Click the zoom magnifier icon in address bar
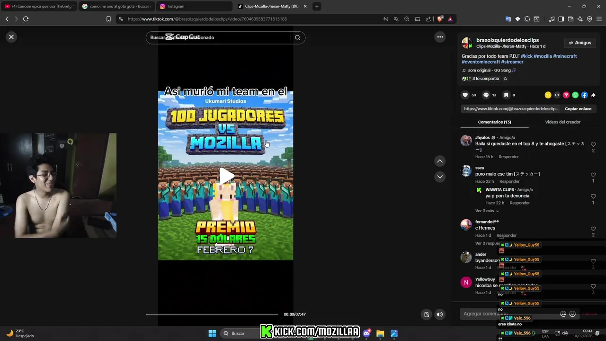 407,19
